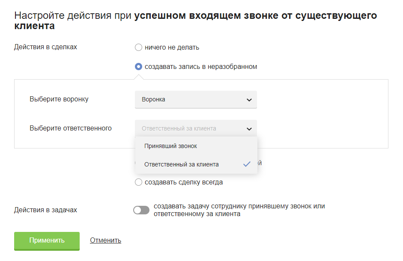
Task: Collapse the "Ответственный за клиента" dropdown field
Action: (x=196, y=128)
